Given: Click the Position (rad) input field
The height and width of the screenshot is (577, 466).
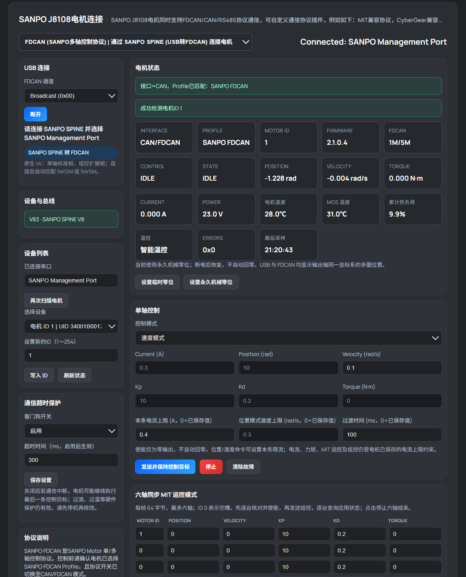Looking at the screenshot, I should (x=288, y=368).
